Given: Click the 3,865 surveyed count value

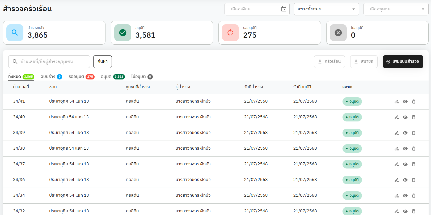Looking at the screenshot, I should point(37,35).
